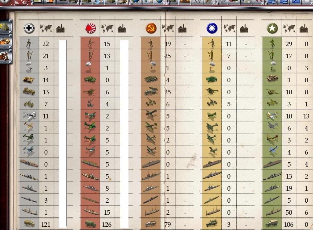The width and height of the screenshot is (313, 230).
Task: Click the Su '42 date indicator
Action: (x=21, y=2)
